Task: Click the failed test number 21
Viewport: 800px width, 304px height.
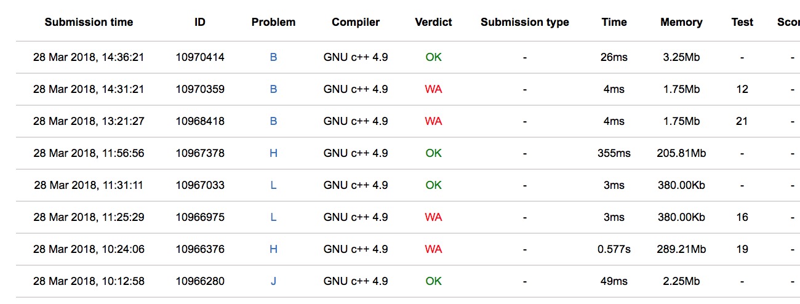Action: [x=742, y=121]
